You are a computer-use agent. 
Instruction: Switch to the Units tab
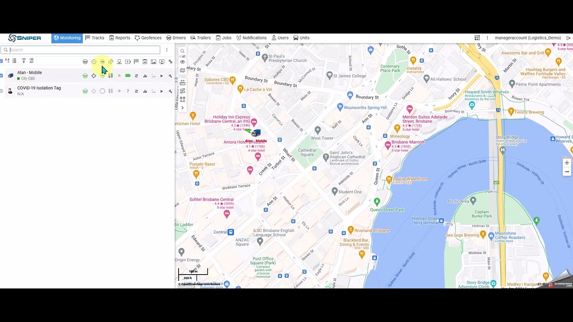tap(301, 38)
